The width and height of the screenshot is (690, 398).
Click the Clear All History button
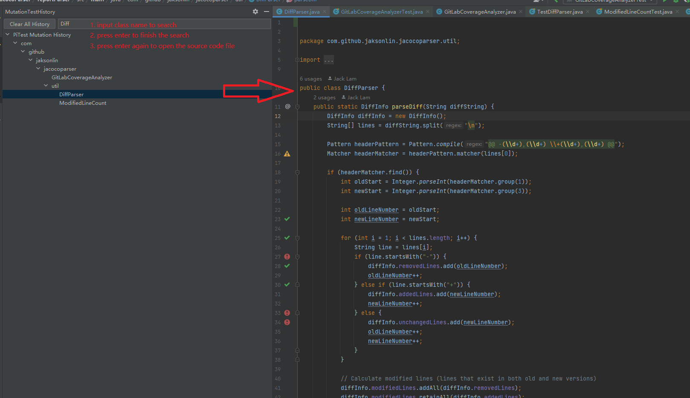click(x=30, y=24)
